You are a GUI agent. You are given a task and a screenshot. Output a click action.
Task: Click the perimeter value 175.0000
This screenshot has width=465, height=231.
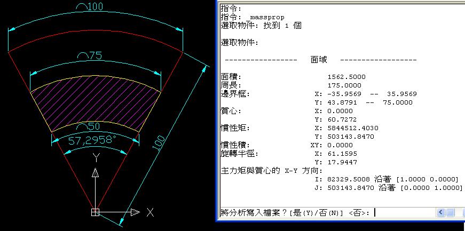coord(344,85)
